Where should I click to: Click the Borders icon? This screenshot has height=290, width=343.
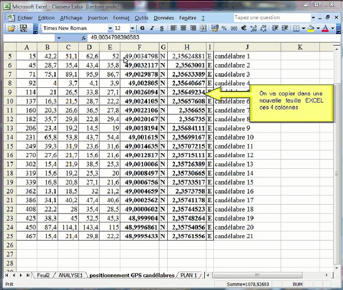tap(296, 28)
